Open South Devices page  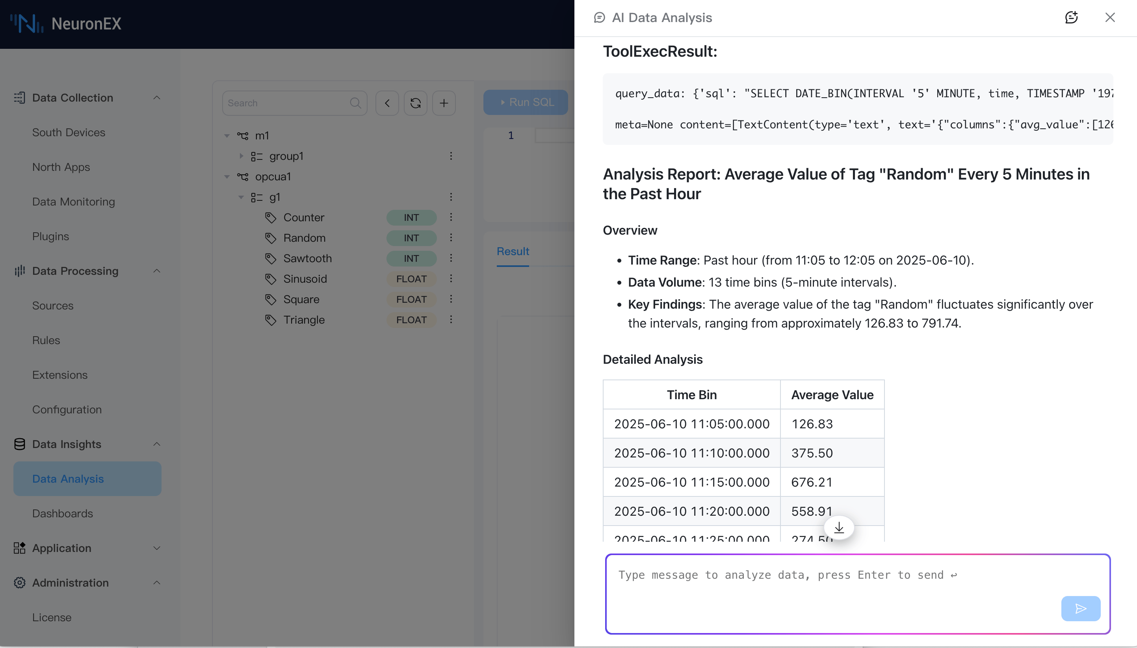pyautogui.click(x=69, y=132)
